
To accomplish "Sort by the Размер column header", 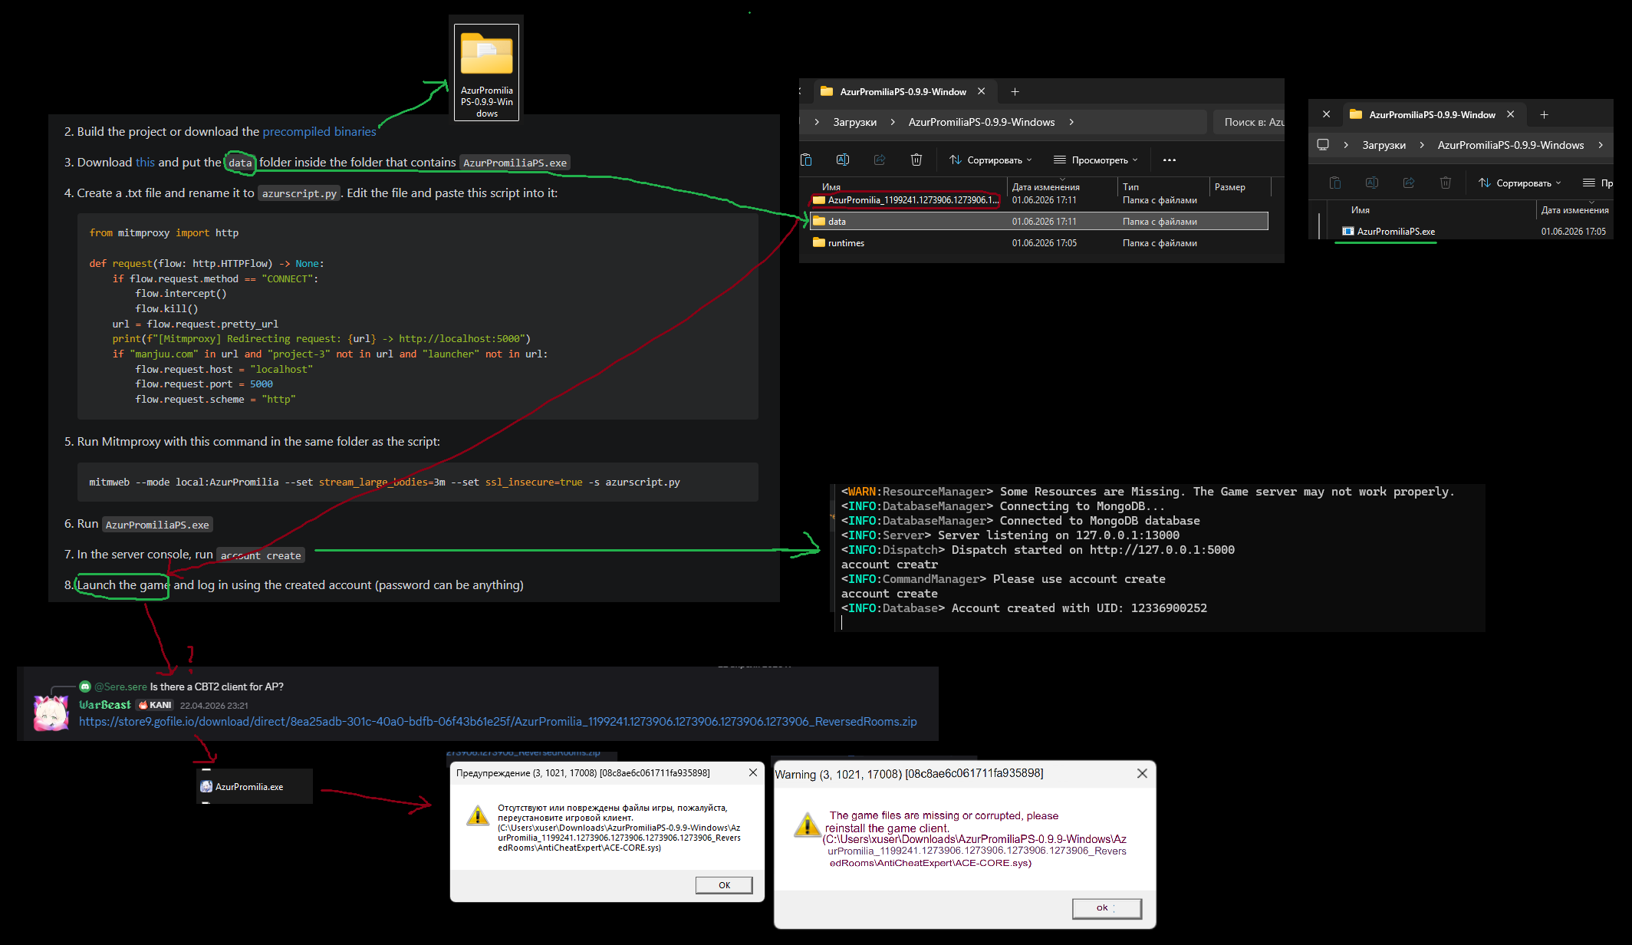I will tap(1230, 186).
